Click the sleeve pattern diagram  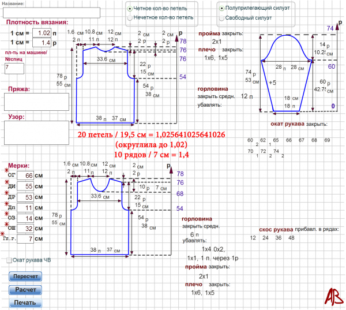click(287, 72)
